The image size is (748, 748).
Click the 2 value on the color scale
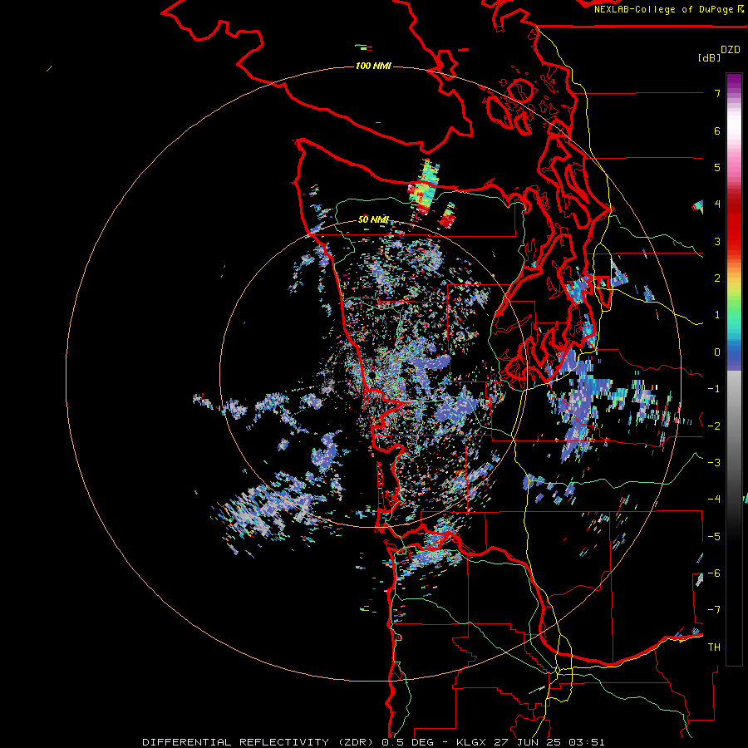tap(717, 278)
